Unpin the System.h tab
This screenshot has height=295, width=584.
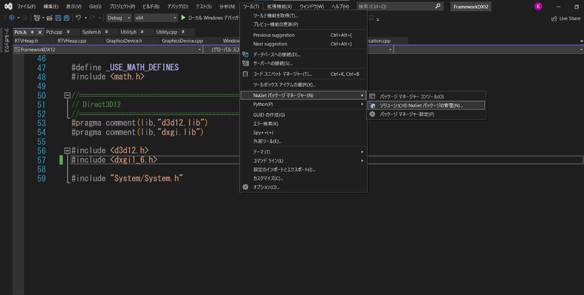click(106, 32)
